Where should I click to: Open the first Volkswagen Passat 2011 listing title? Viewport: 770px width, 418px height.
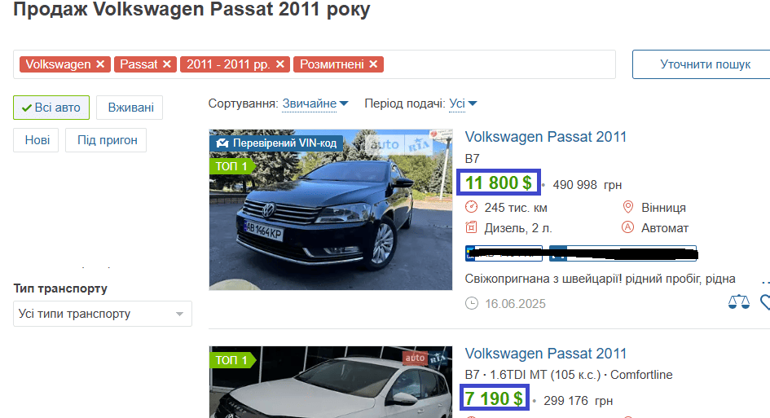click(546, 137)
